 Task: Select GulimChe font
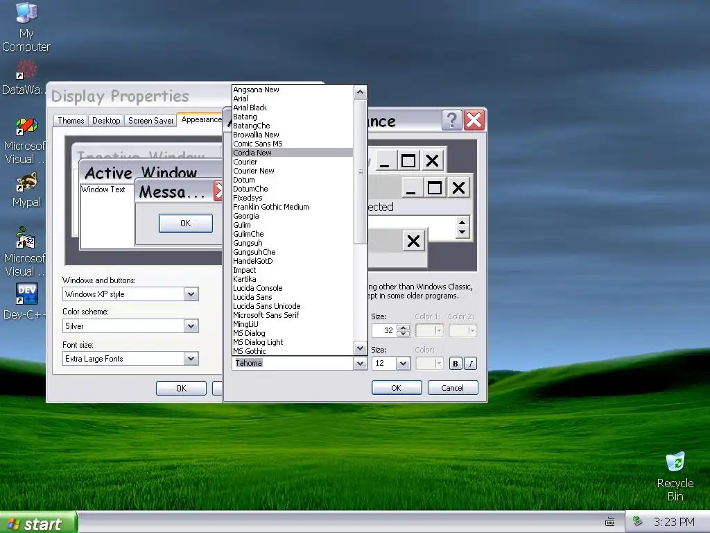coord(293,235)
